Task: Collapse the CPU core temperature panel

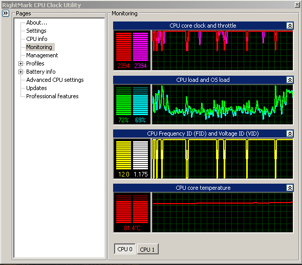Action: coord(290,188)
